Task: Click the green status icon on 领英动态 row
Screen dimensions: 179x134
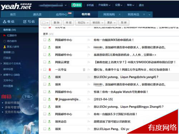Action: tap(49, 122)
